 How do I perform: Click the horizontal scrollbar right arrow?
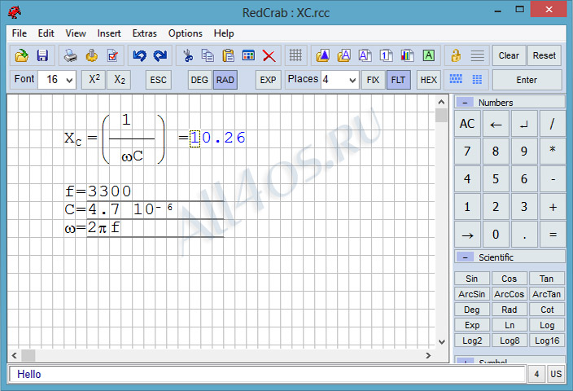pyautogui.click(x=428, y=355)
